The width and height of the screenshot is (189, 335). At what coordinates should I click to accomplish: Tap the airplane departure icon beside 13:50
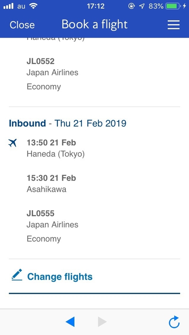coord(12,143)
